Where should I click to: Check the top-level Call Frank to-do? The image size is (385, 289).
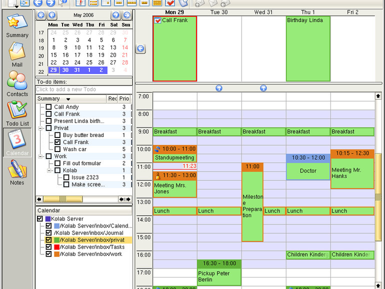coord(48,114)
